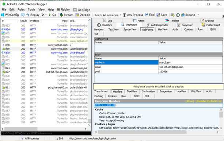This screenshot has height=141, width=224.
Task: Select the response ImageView tab
Action: 166,91
